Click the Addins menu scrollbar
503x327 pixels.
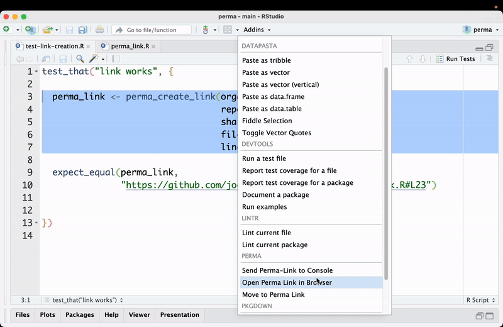pyautogui.click(x=386, y=174)
